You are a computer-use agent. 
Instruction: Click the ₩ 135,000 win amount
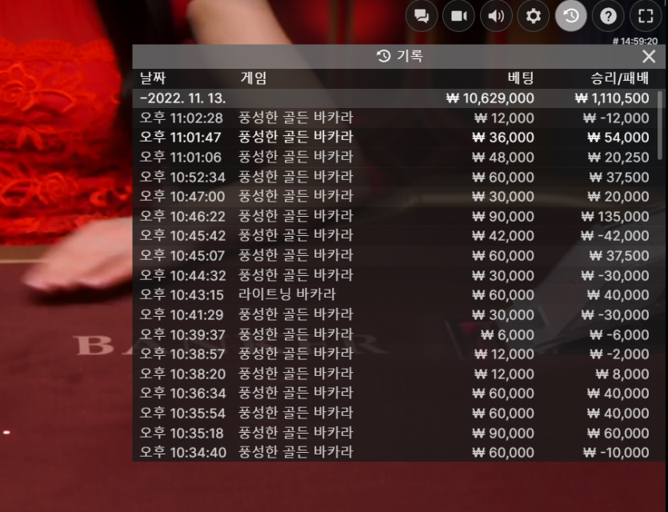(615, 216)
